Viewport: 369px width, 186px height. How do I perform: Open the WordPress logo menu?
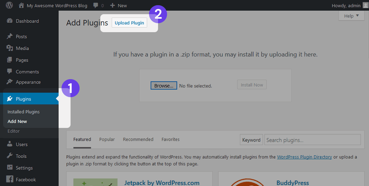tap(9, 5)
